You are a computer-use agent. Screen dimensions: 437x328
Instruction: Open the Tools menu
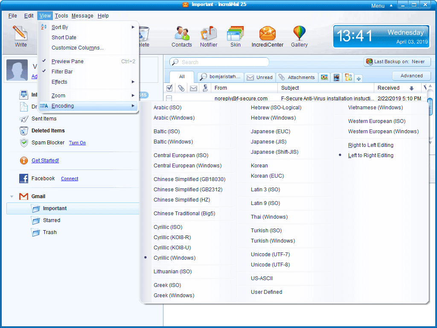(x=61, y=16)
